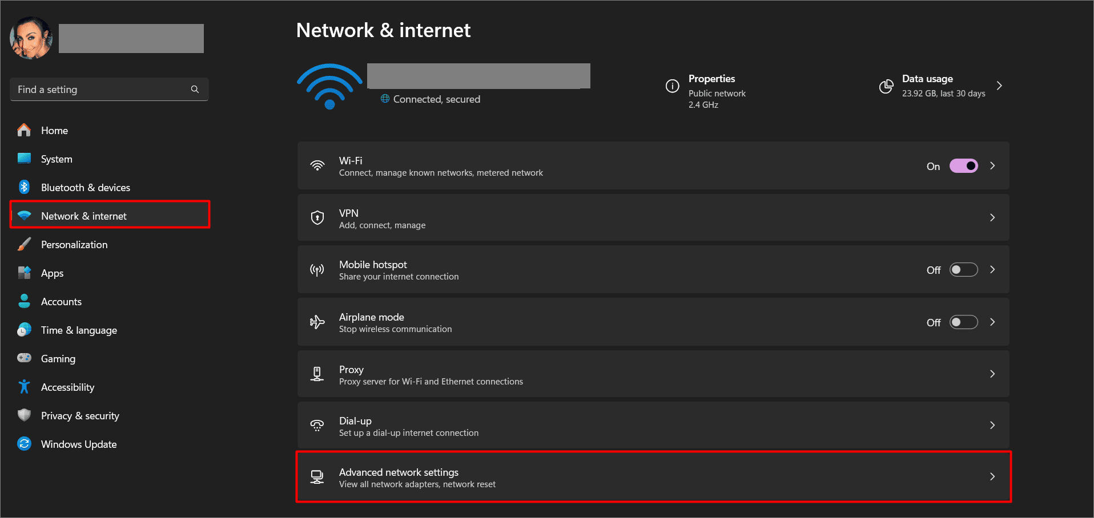Open the Accounts section in the sidebar
Viewport: 1094px width, 518px height.
61,301
